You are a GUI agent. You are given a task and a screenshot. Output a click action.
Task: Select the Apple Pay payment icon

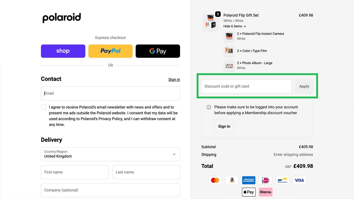click(x=248, y=192)
